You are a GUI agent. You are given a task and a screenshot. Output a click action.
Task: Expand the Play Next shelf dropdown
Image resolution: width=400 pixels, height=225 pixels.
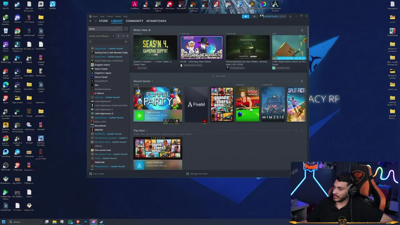(147, 131)
